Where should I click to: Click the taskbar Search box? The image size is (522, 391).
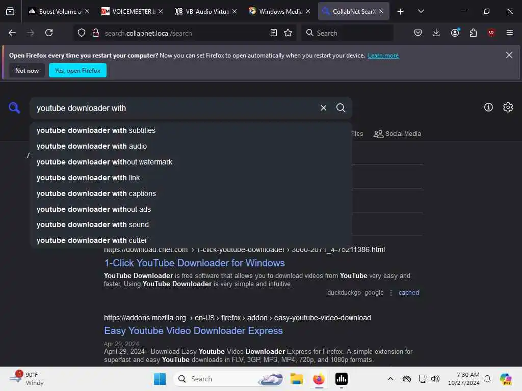tap(229, 379)
